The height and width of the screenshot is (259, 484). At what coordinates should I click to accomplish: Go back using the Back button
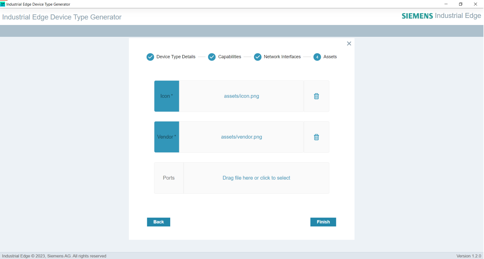(x=158, y=222)
